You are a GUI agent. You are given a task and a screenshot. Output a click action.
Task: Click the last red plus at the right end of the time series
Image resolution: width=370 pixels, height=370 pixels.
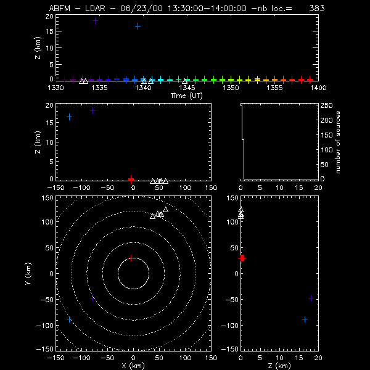(310, 80)
